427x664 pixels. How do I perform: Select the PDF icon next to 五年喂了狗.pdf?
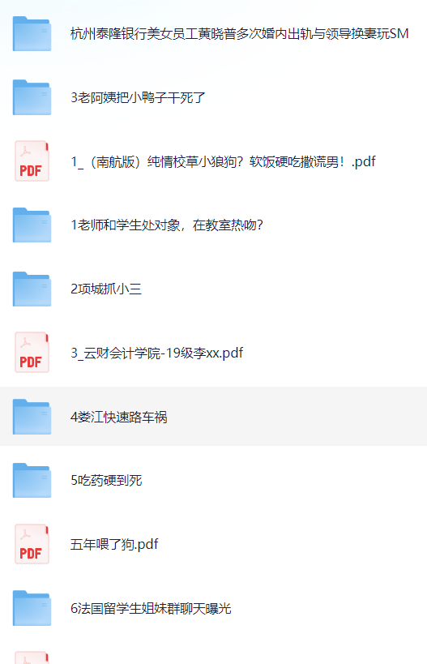(x=32, y=544)
